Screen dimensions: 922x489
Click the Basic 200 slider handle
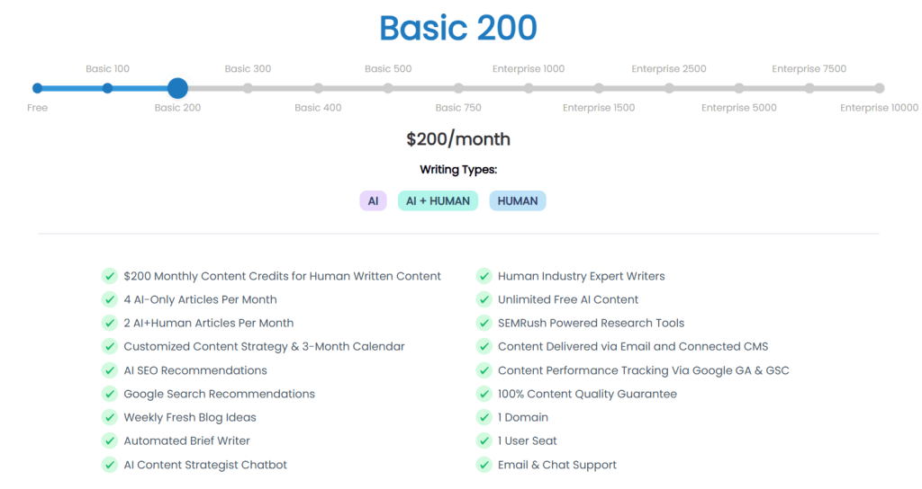click(x=177, y=88)
